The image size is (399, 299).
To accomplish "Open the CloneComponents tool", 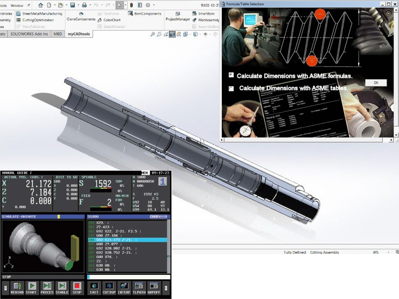I will [x=81, y=17].
